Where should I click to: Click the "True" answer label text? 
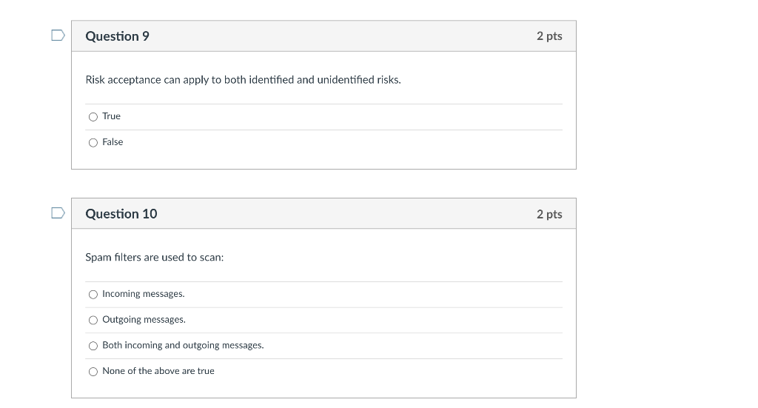[x=112, y=116]
